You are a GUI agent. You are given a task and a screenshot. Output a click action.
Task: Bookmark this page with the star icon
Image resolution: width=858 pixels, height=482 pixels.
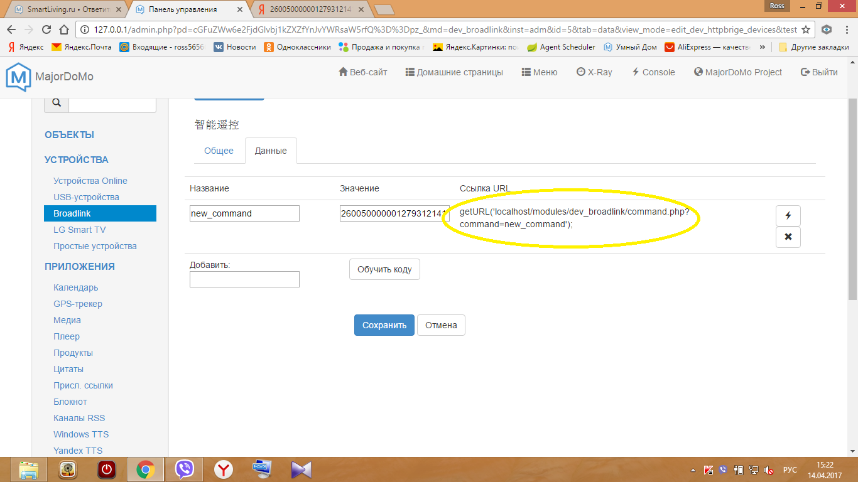pos(806,29)
